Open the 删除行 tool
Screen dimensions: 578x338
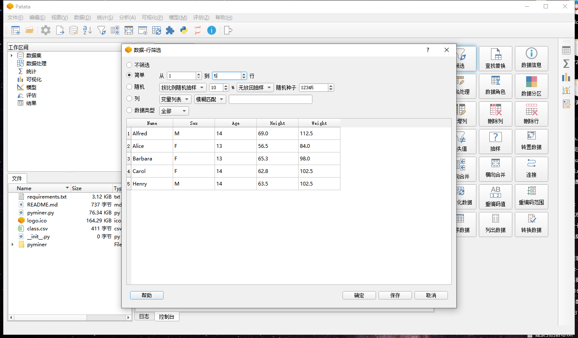[x=531, y=114]
